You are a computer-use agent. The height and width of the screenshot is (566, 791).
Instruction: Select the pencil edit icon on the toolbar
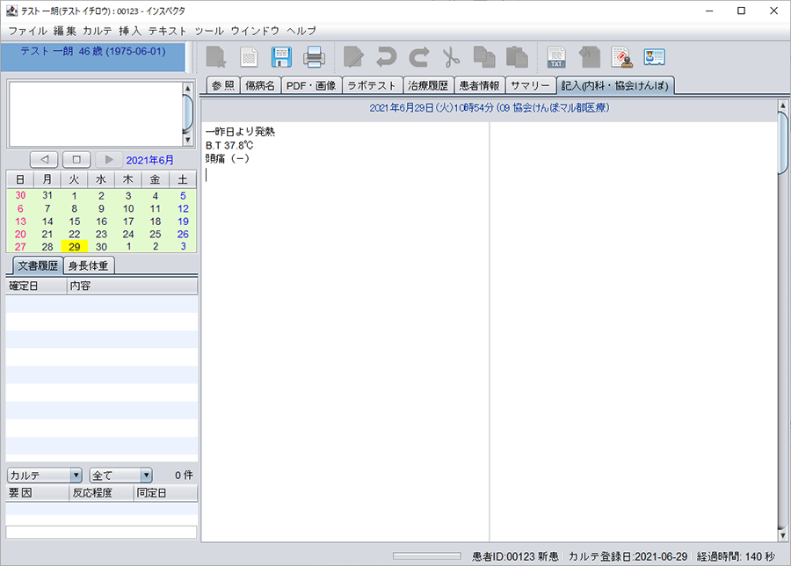[355, 57]
